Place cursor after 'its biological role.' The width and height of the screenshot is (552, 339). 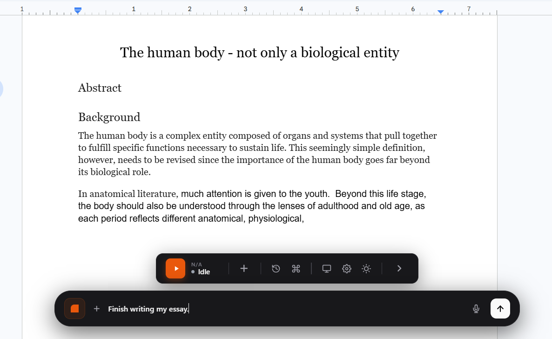(151, 172)
